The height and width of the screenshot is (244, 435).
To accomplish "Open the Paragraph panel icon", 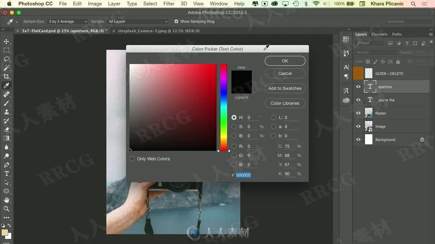I will point(346,77).
